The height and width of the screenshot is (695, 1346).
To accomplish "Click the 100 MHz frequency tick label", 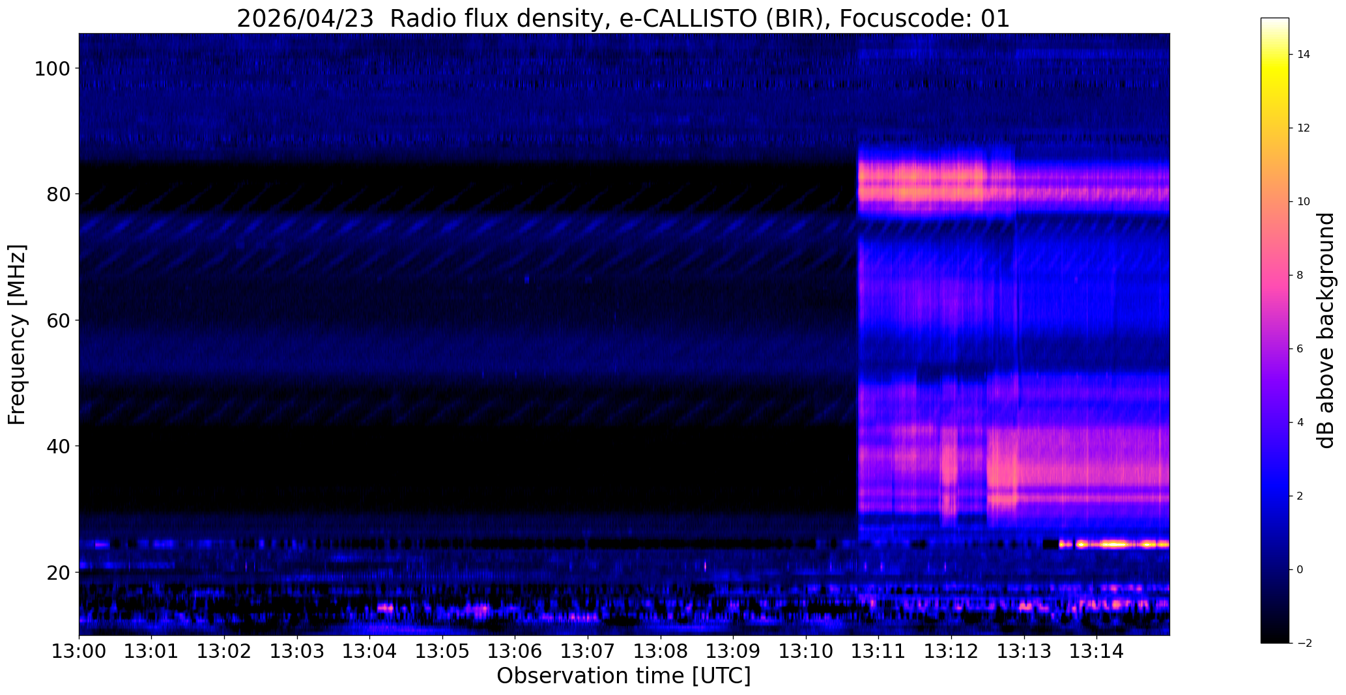I will (x=52, y=68).
